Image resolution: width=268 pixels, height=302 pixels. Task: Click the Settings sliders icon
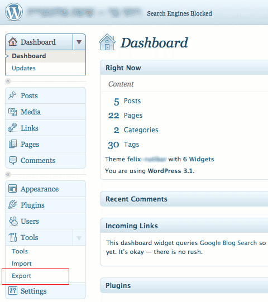pos(13,290)
